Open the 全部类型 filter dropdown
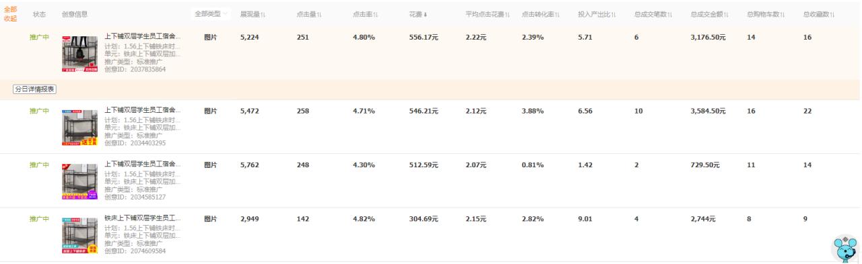Screen dimensions: 862x264 [211, 14]
